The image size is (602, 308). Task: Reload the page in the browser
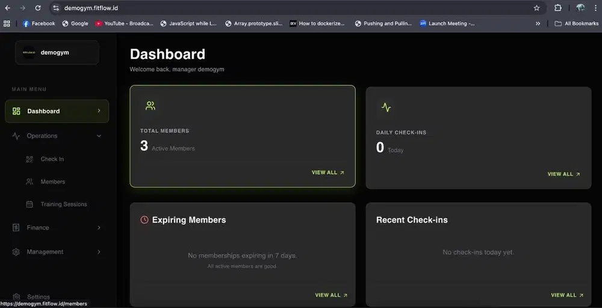click(x=38, y=8)
